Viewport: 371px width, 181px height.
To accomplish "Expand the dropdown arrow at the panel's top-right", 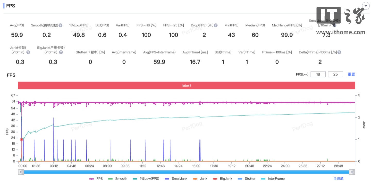I will 366,6.
